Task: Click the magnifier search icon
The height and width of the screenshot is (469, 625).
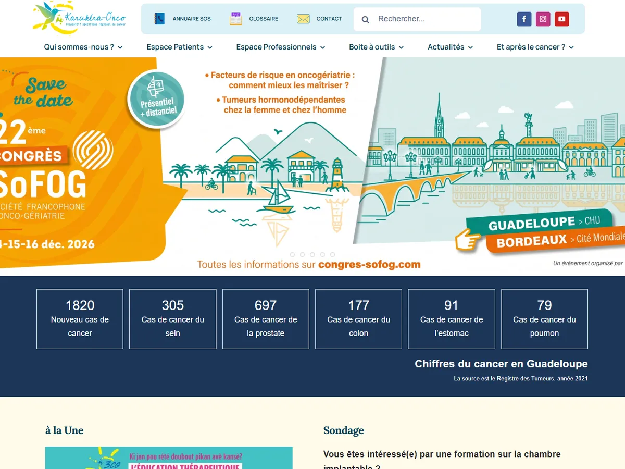Action: point(366,19)
